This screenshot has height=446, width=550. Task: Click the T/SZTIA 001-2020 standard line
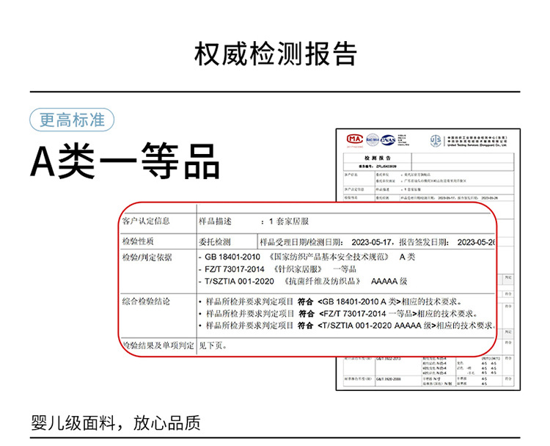point(303,282)
